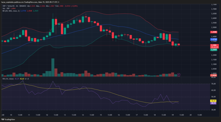The image size is (221, 122).
Task: Click the TradingView logo at bottom left
Action: 8,119
